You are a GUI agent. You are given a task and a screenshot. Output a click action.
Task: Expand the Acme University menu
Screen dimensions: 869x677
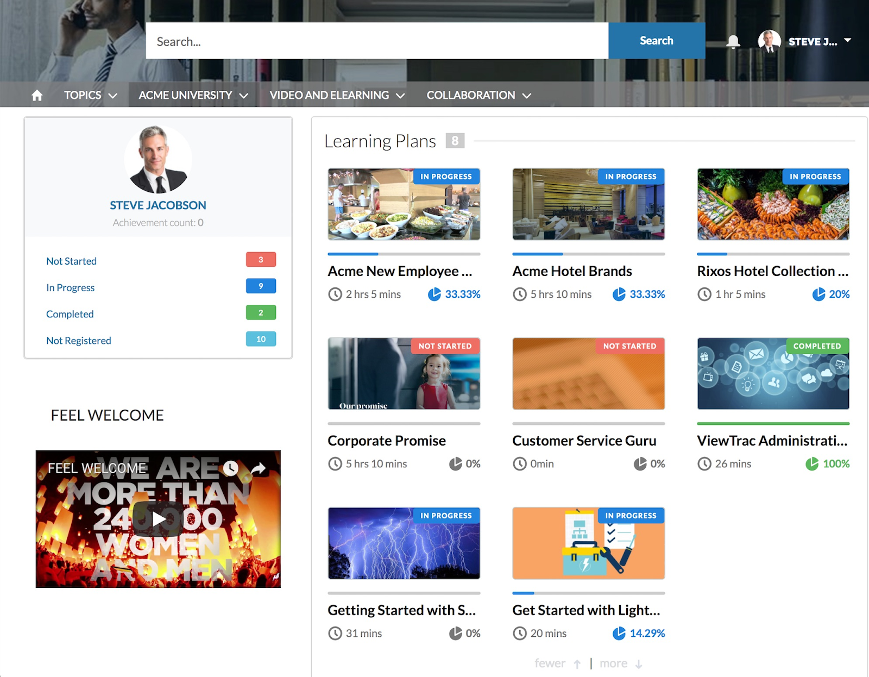(193, 95)
